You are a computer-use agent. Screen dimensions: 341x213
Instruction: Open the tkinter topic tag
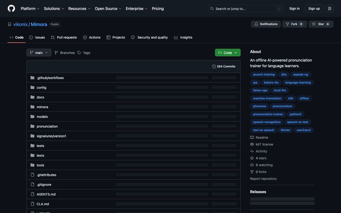285,130
